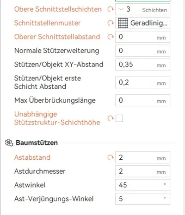
Task: Select the Stützen/Objekt XY-Abstand value field
Action: click(x=142, y=65)
